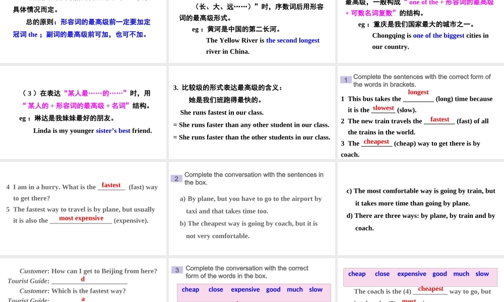The width and height of the screenshot is (504, 302).
Task: Click the word 'cheap' in the middle slide's word box
Action: click(x=191, y=289)
